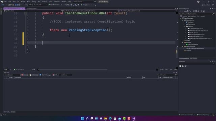
Task: Collapse the Features folder
Action: [x=182, y=43]
